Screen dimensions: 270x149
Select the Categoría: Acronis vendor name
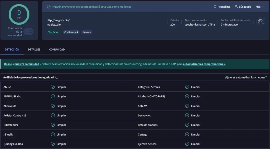tap(149, 87)
